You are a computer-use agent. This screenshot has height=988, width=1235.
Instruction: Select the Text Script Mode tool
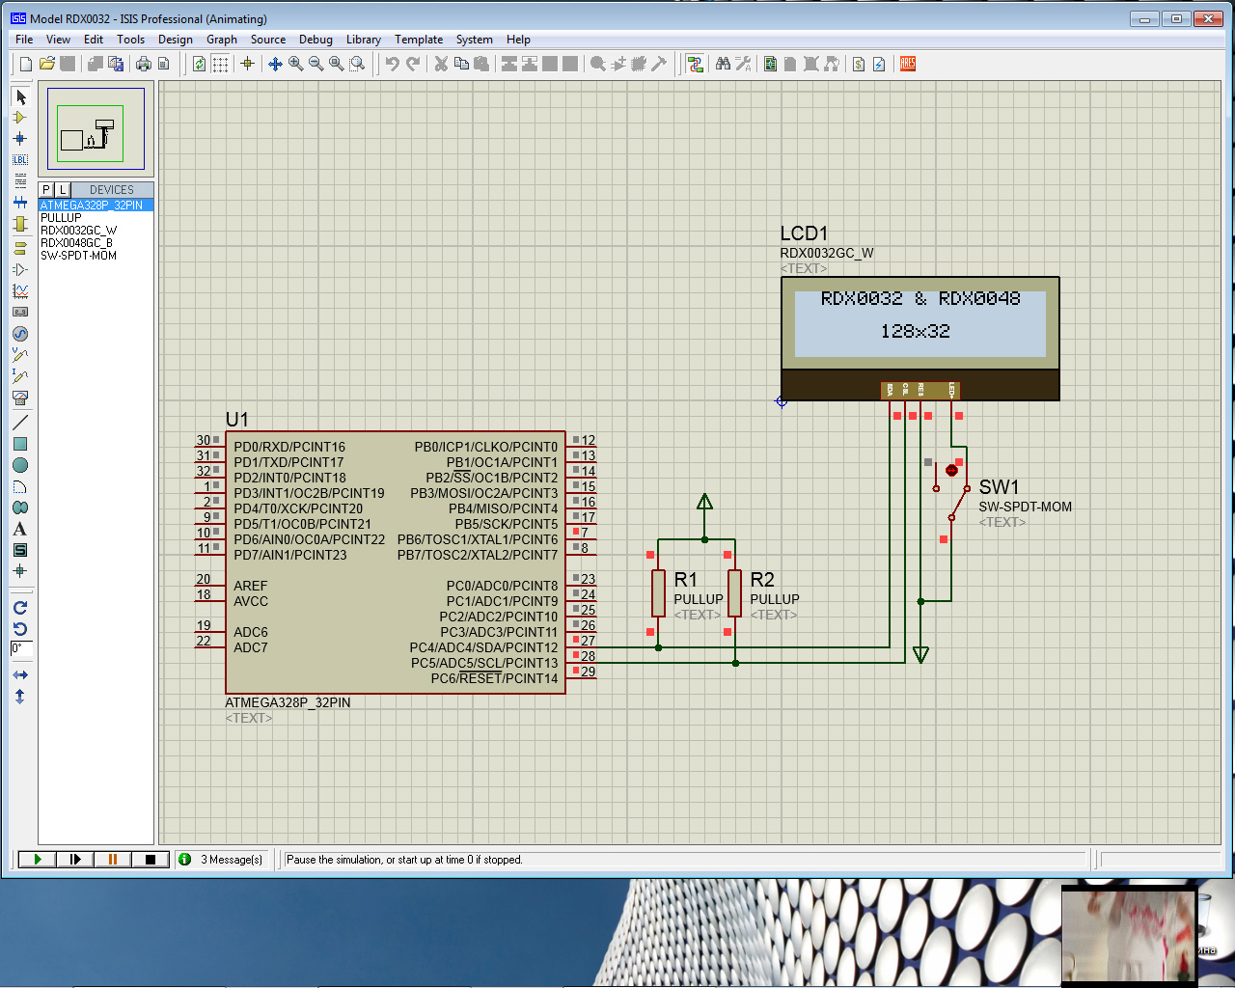(x=20, y=181)
